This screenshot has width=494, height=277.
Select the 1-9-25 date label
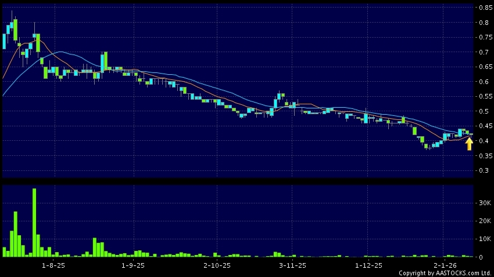coord(133,265)
